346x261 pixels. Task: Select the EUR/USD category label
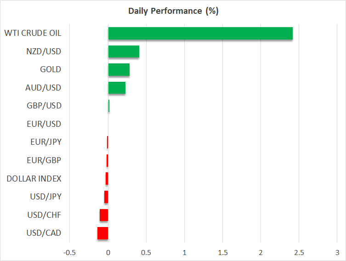coord(44,124)
